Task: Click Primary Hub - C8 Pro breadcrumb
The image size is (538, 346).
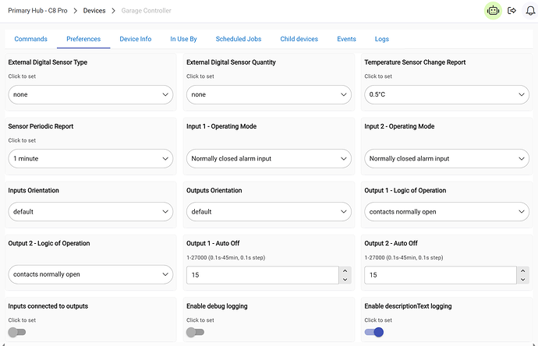Action: [39, 11]
